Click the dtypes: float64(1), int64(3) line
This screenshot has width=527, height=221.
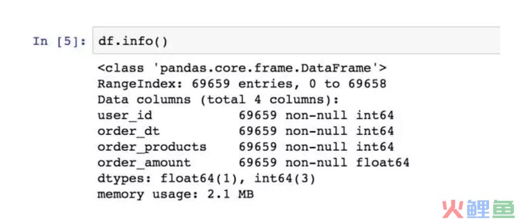[x=207, y=179]
